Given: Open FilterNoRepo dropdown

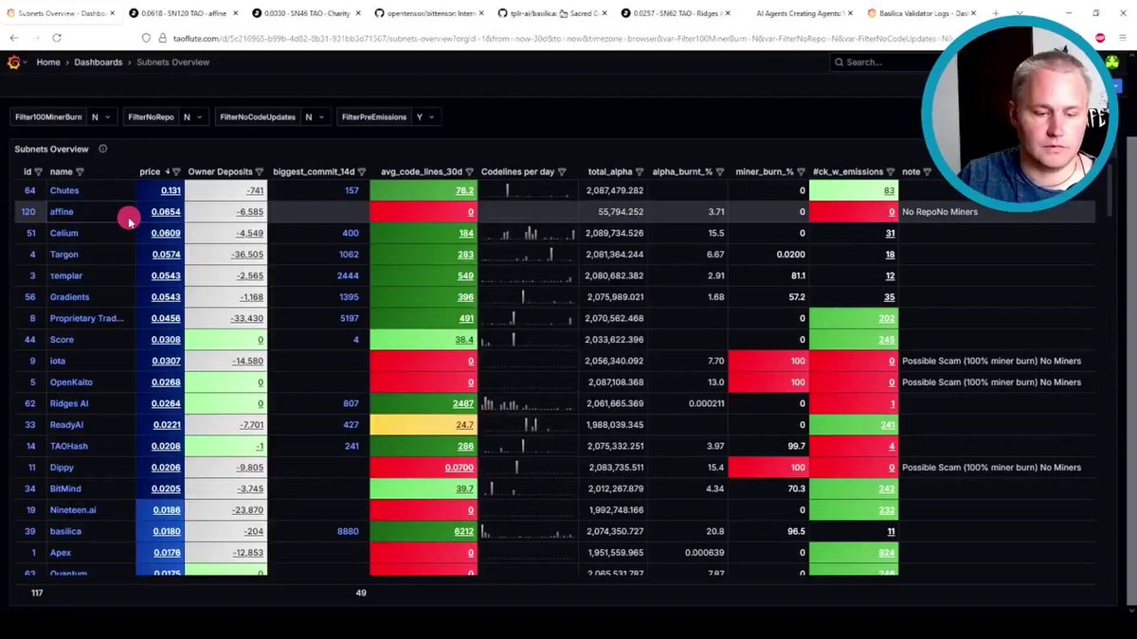Looking at the screenshot, I should click(193, 117).
